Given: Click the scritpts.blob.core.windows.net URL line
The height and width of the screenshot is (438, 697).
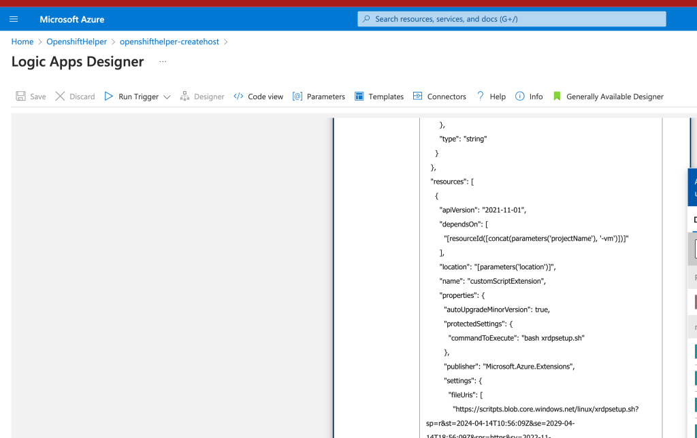Looking at the screenshot, I should pyautogui.click(x=546, y=409).
